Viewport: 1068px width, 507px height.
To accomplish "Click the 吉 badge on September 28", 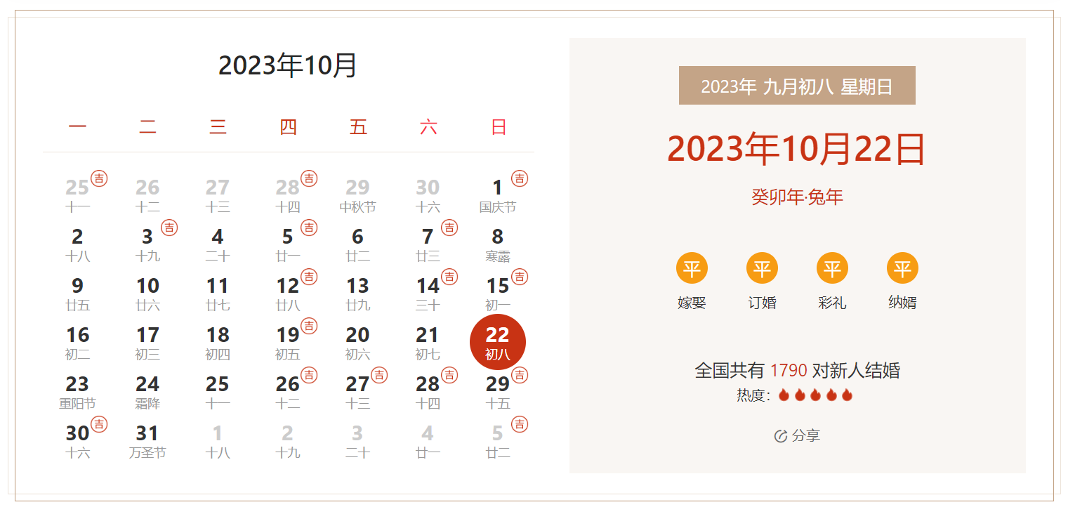I will (x=309, y=178).
